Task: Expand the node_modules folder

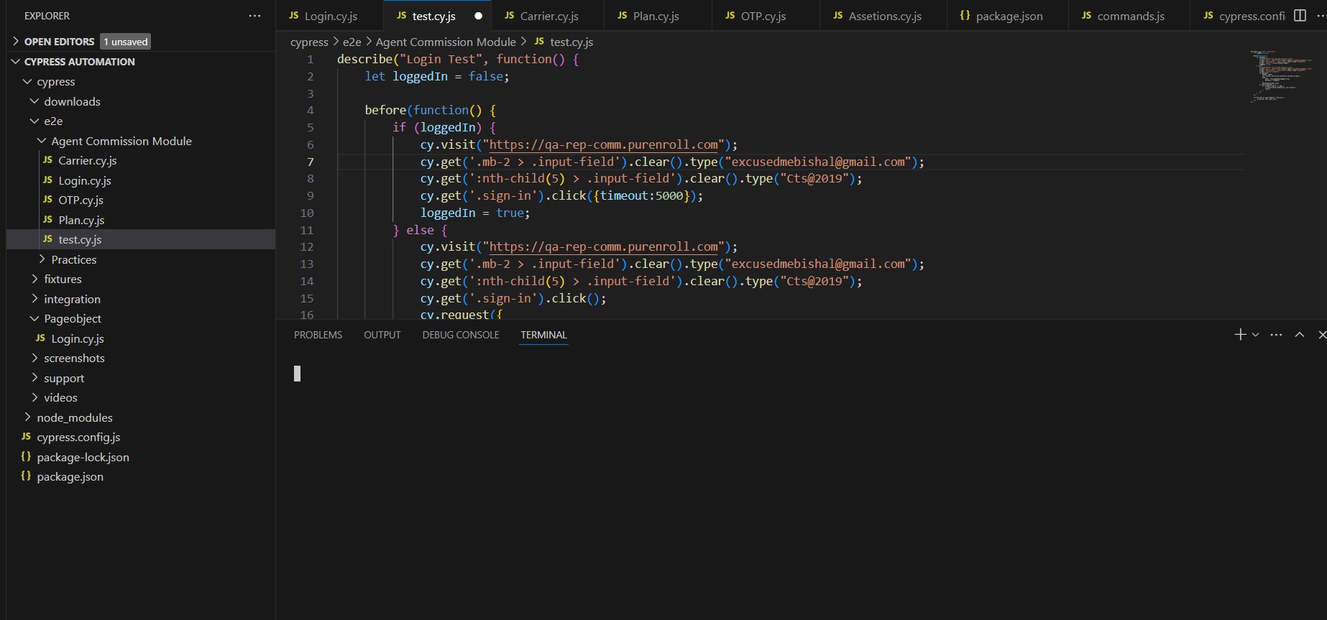Action: point(74,417)
